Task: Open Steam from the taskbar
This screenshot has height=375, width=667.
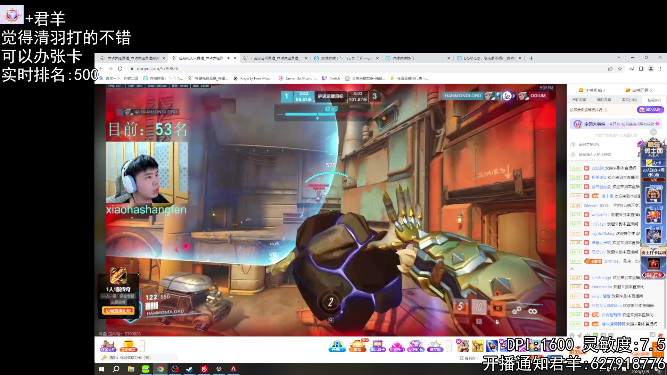Action: tap(189, 369)
